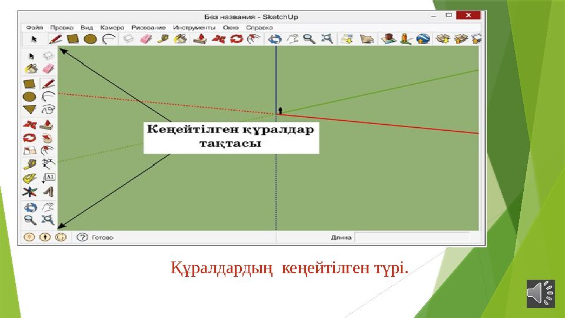Pick Zoom magnifier in left tool set
This screenshot has height=318, width=565.
(30, 220)
